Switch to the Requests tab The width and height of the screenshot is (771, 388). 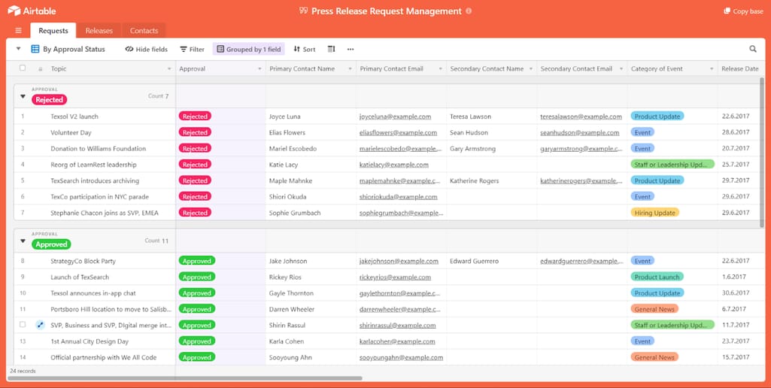[x=53, y=31]
